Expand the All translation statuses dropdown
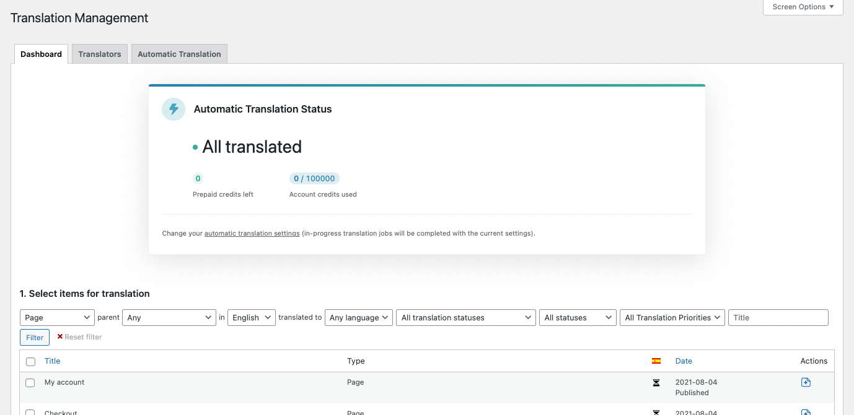 [x=465, y=318]
